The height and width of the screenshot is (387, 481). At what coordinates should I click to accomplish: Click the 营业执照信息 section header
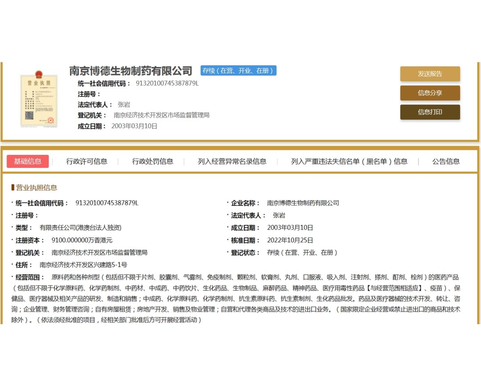click(37, 187)
